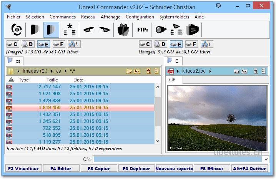Open network drive button in left panel

[x=74, y=44]
